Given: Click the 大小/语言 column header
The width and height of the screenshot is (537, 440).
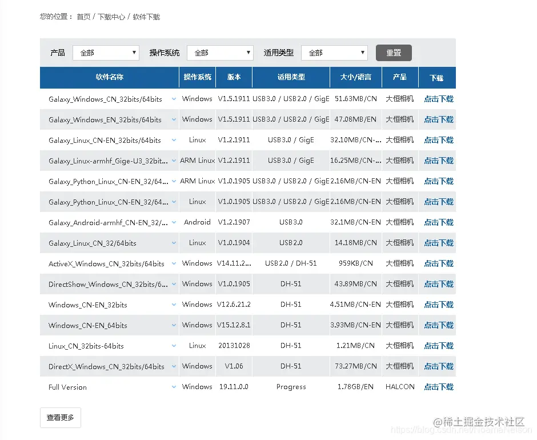Looking at the screenshot, I should click(x=356, y=77).
